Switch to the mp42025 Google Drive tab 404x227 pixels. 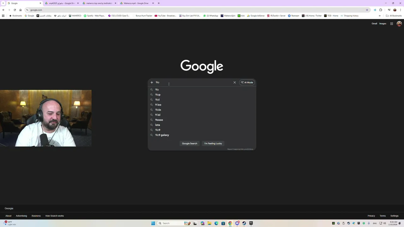(62, 3)
